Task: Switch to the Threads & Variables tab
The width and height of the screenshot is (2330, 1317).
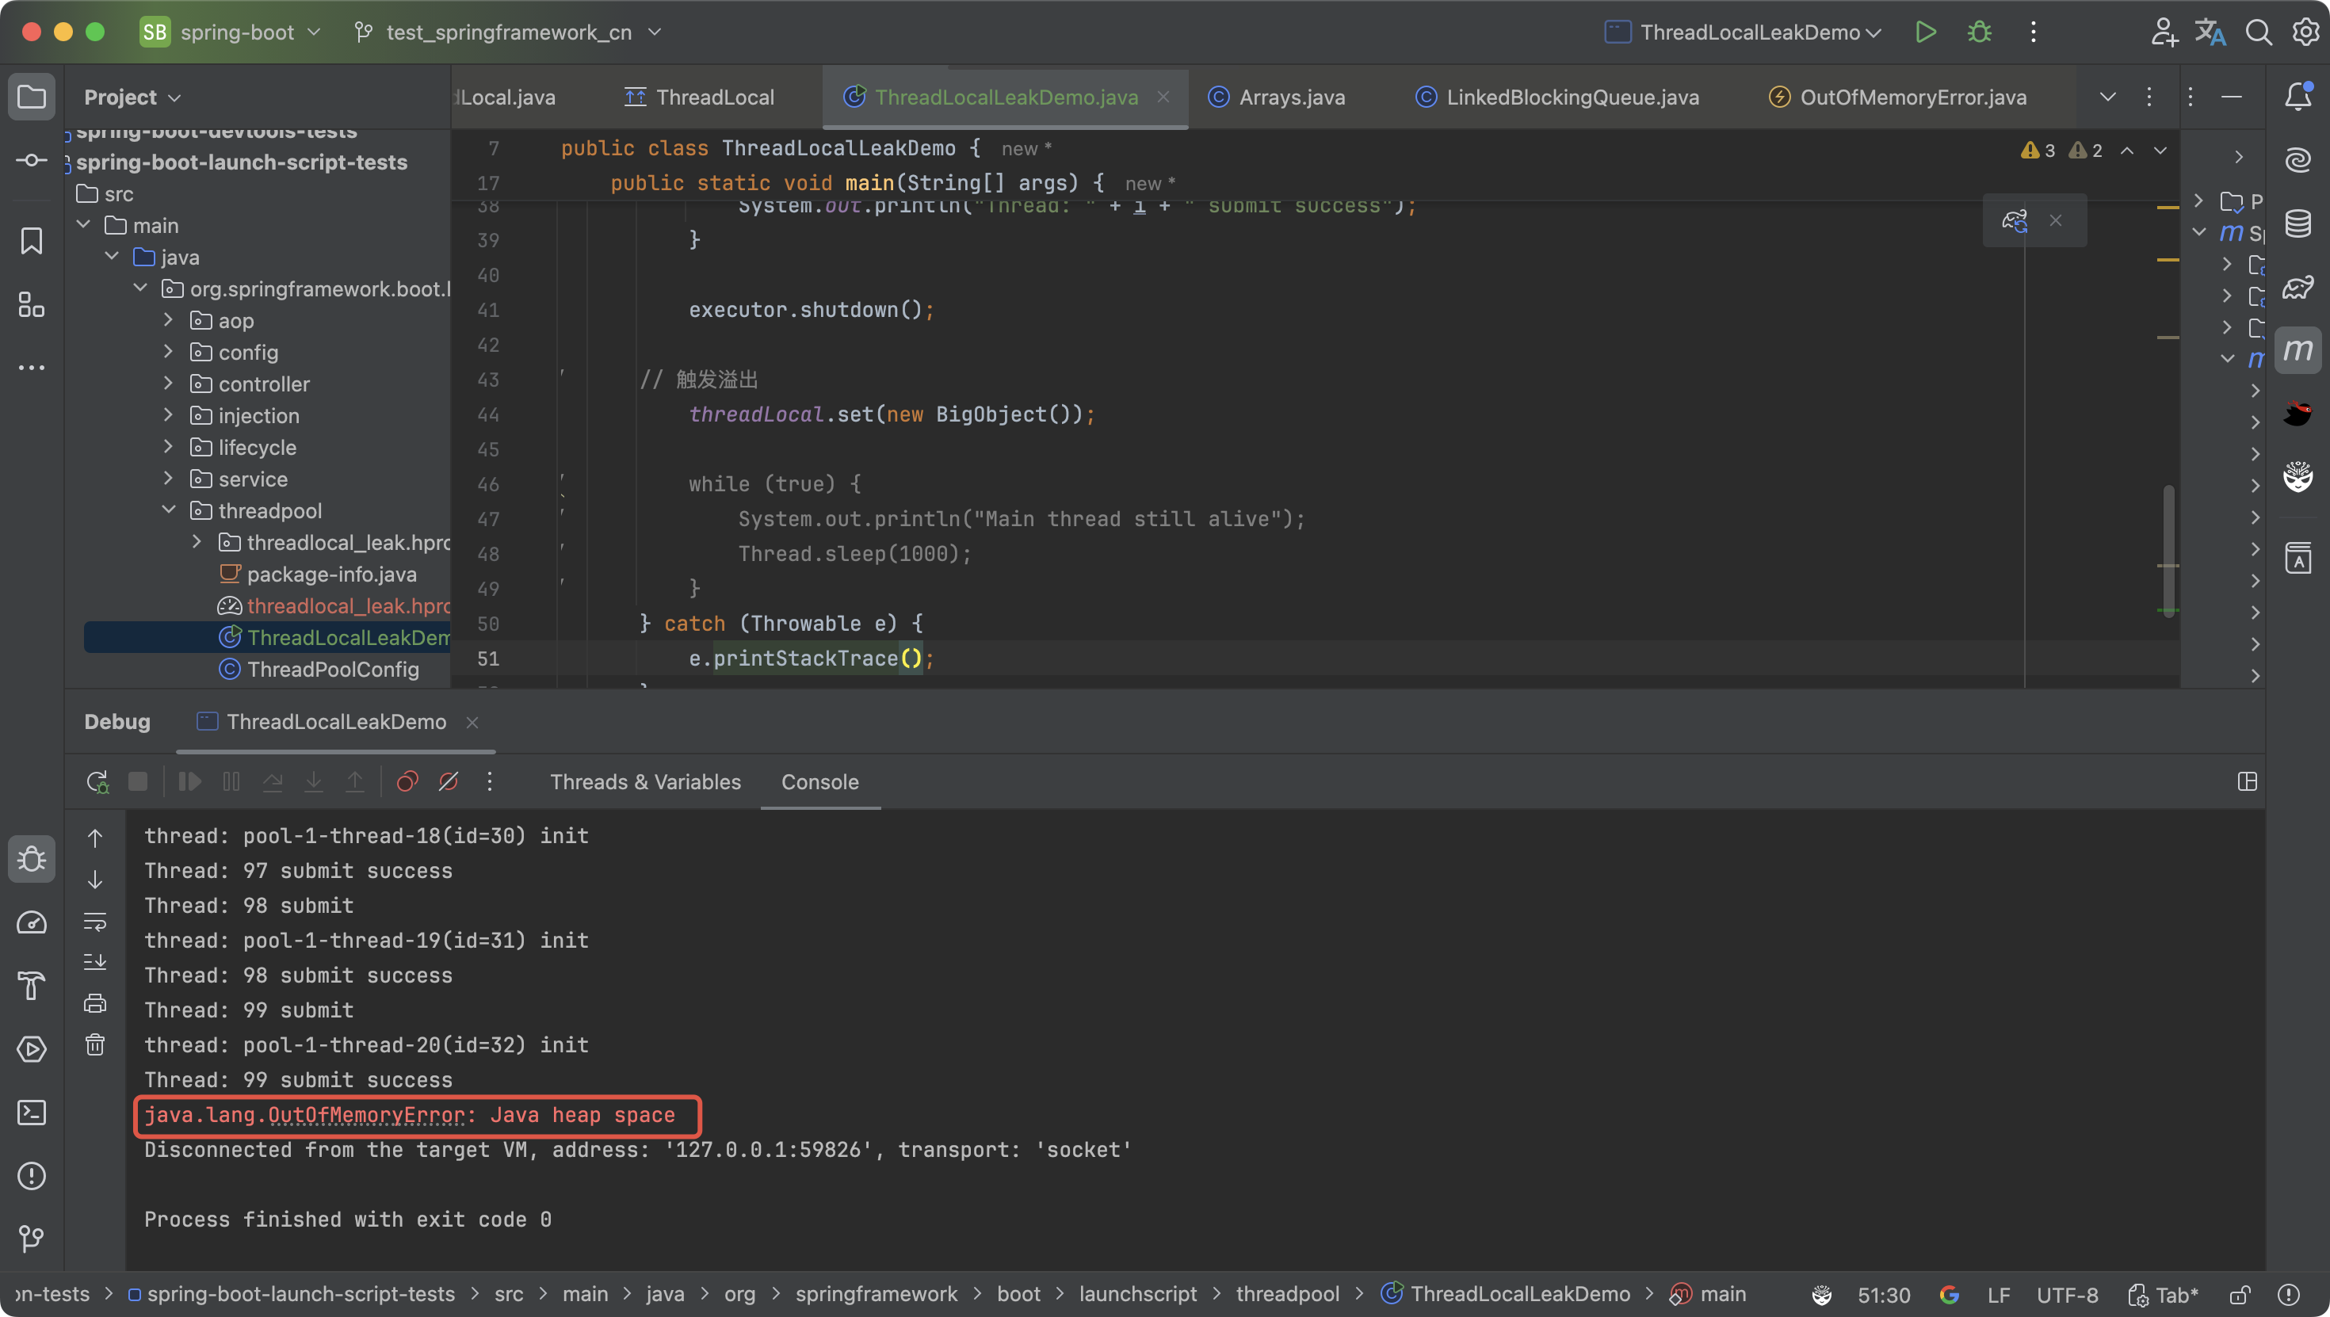Action: click(x=645, y=781)
